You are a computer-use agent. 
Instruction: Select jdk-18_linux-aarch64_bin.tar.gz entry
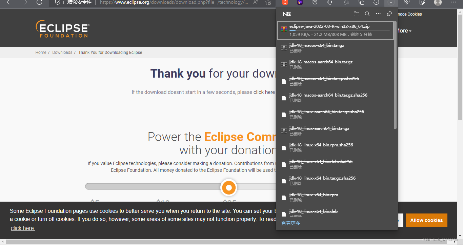(336, 131)
